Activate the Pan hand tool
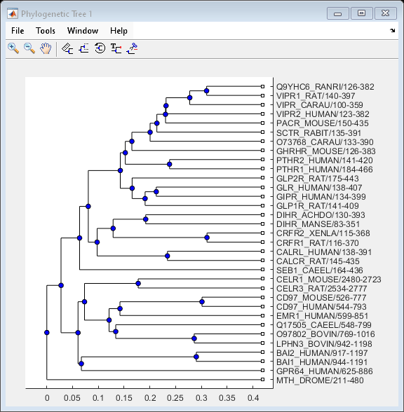This screenshot has height=412, width=404. coord(46,48)
